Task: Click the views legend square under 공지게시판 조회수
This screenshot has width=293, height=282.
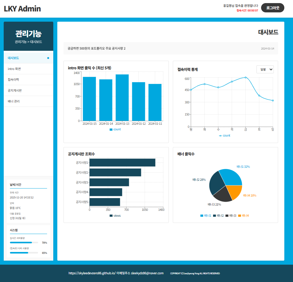Action: point(111,216)
